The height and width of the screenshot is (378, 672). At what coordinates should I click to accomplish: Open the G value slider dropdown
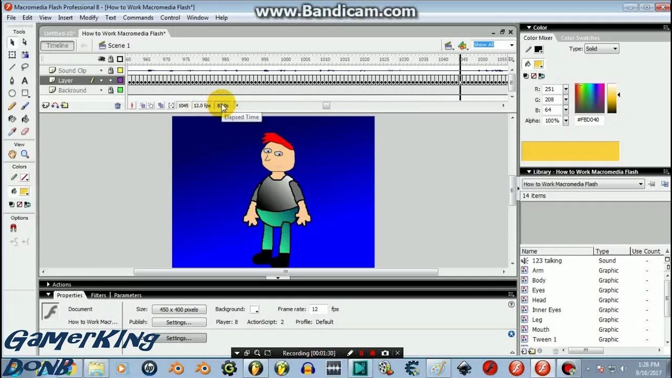click(x=565, y=100)
